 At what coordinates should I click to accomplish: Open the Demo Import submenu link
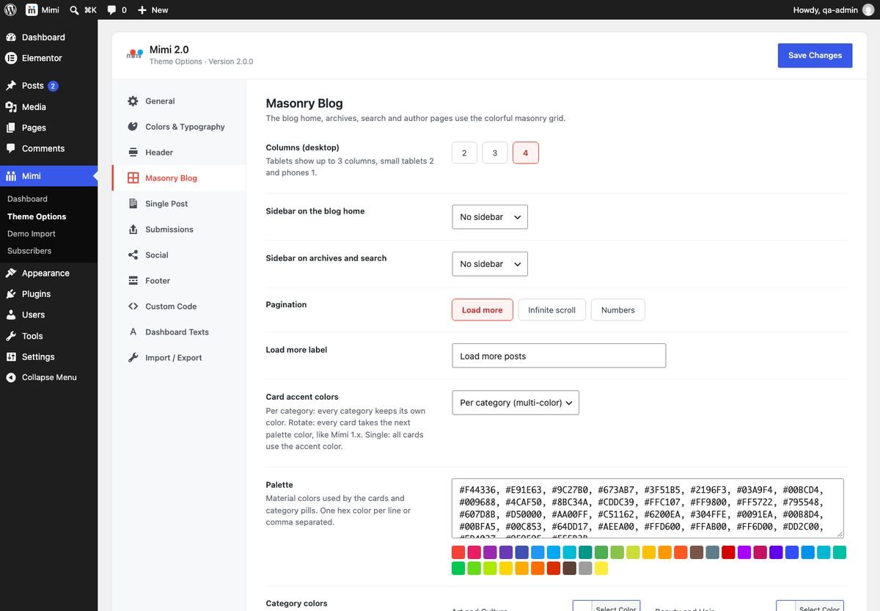32,233
